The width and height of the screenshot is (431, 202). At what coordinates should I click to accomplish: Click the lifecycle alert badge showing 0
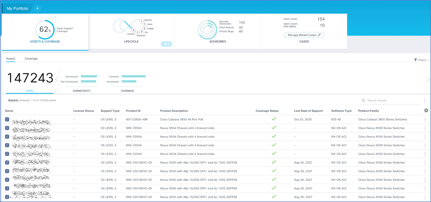tap(166, 44)
